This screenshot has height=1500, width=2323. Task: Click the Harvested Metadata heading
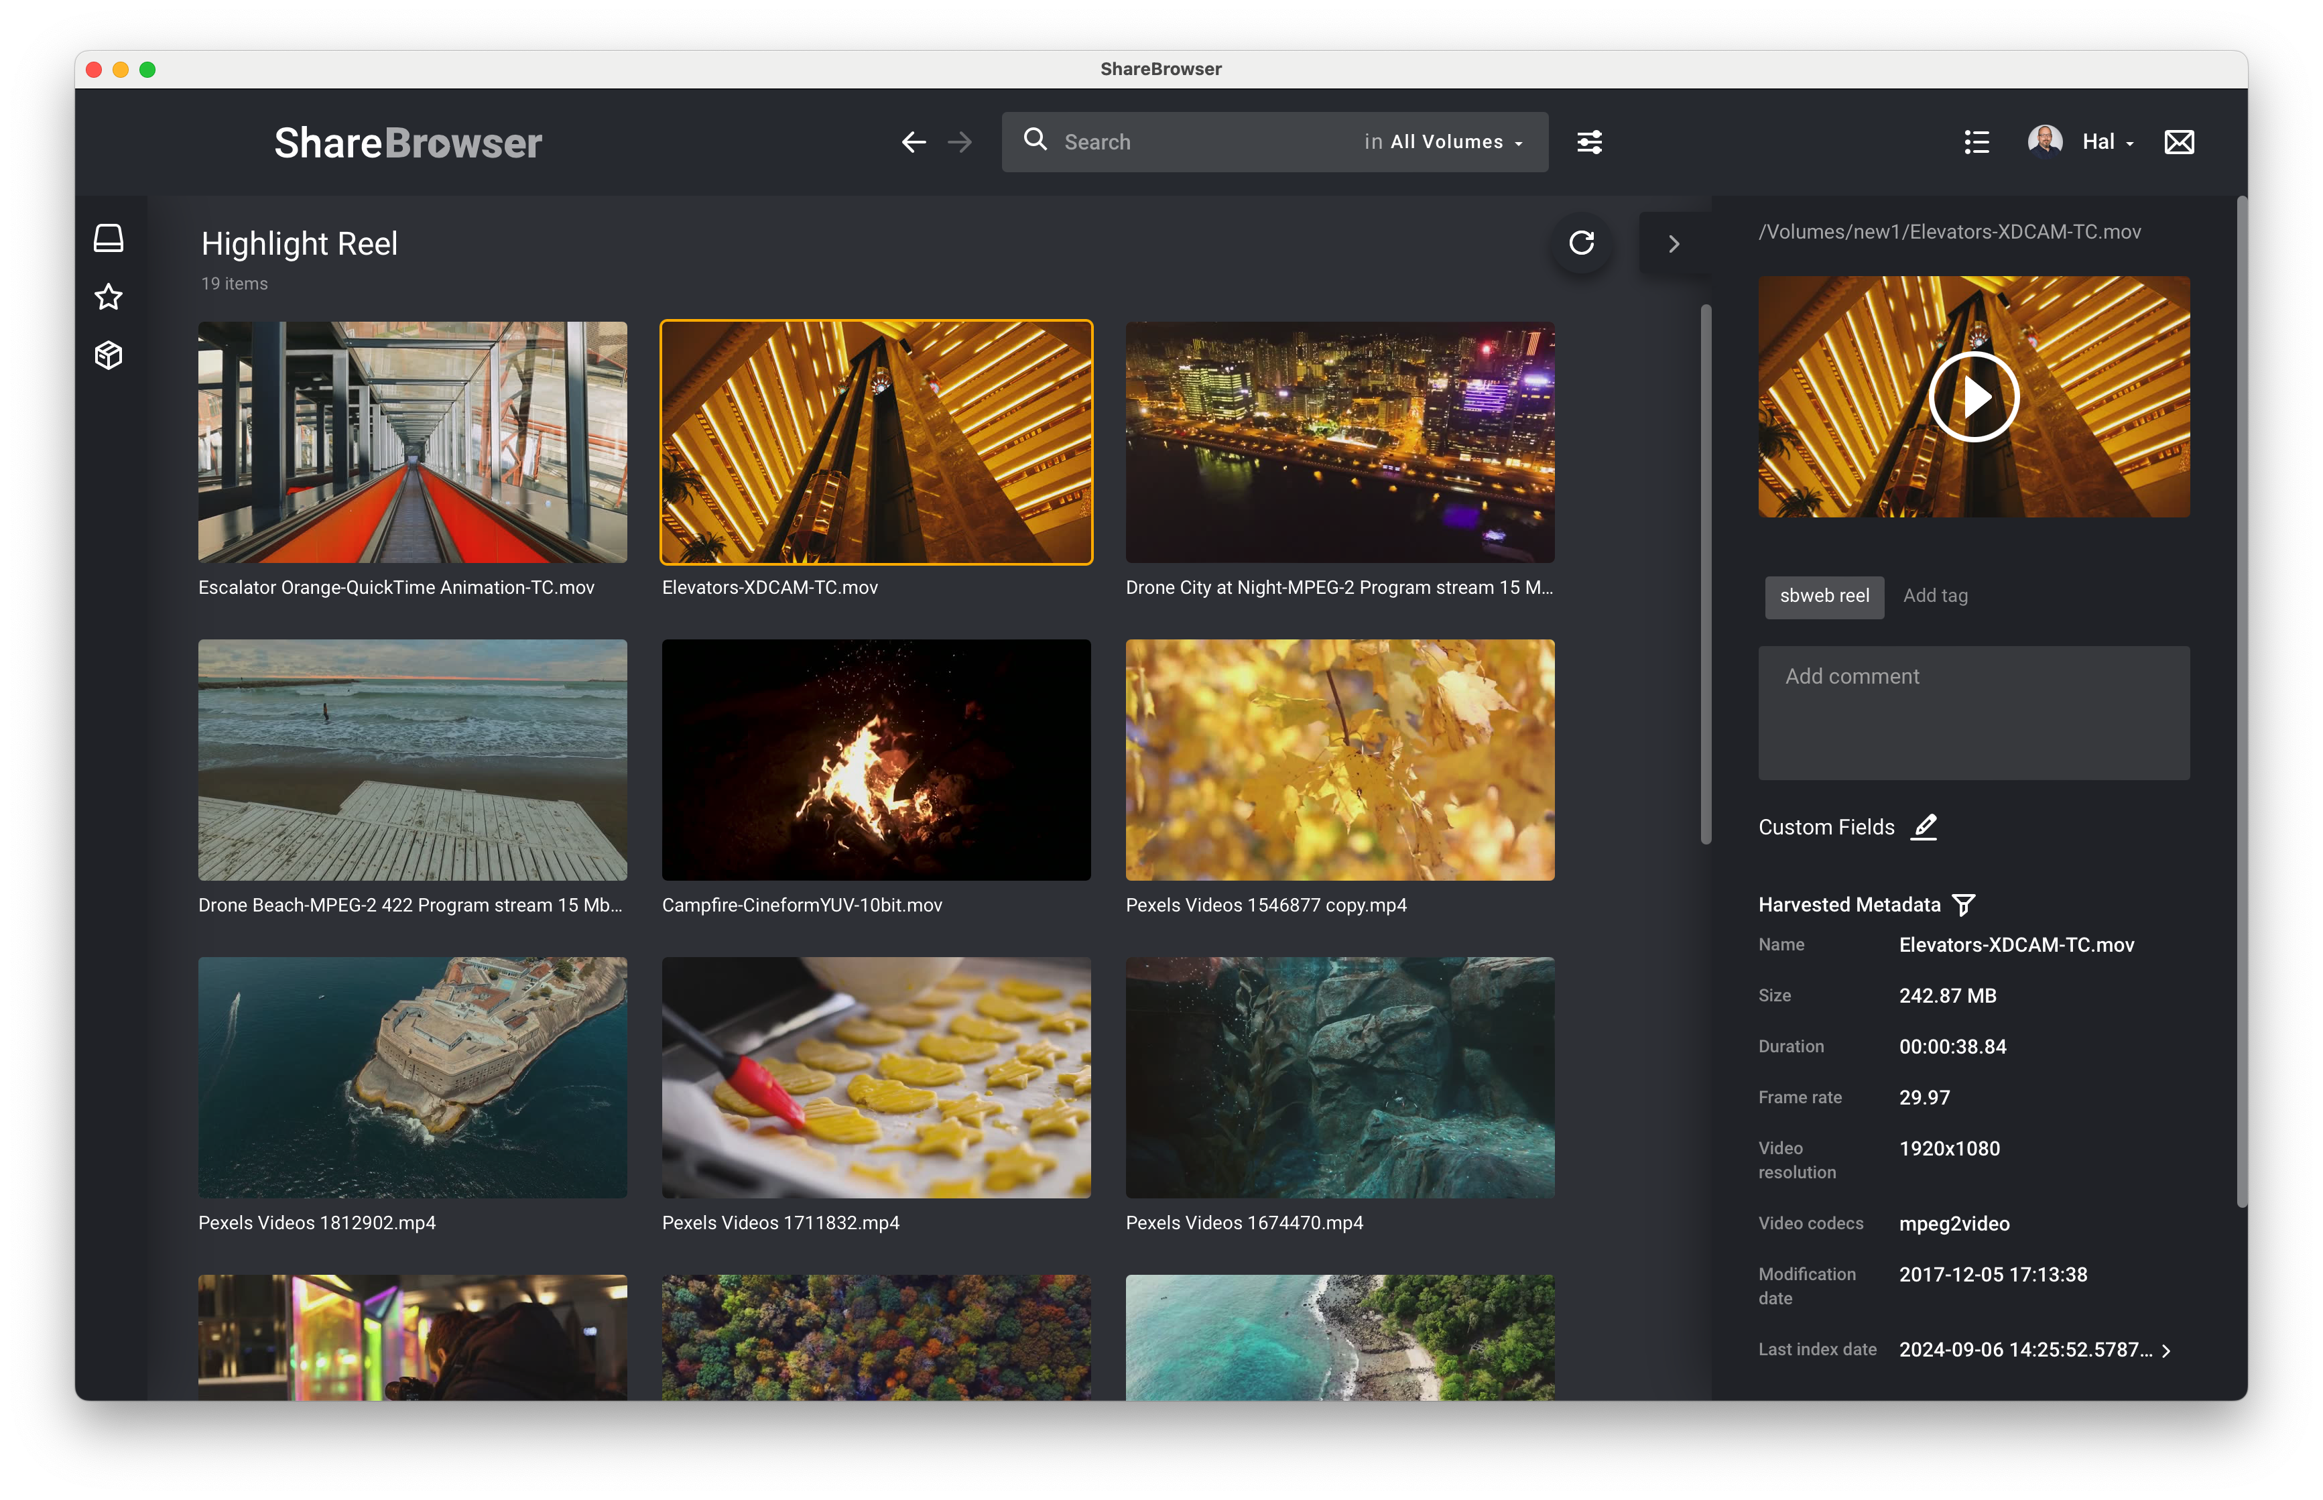[1848, 905]
